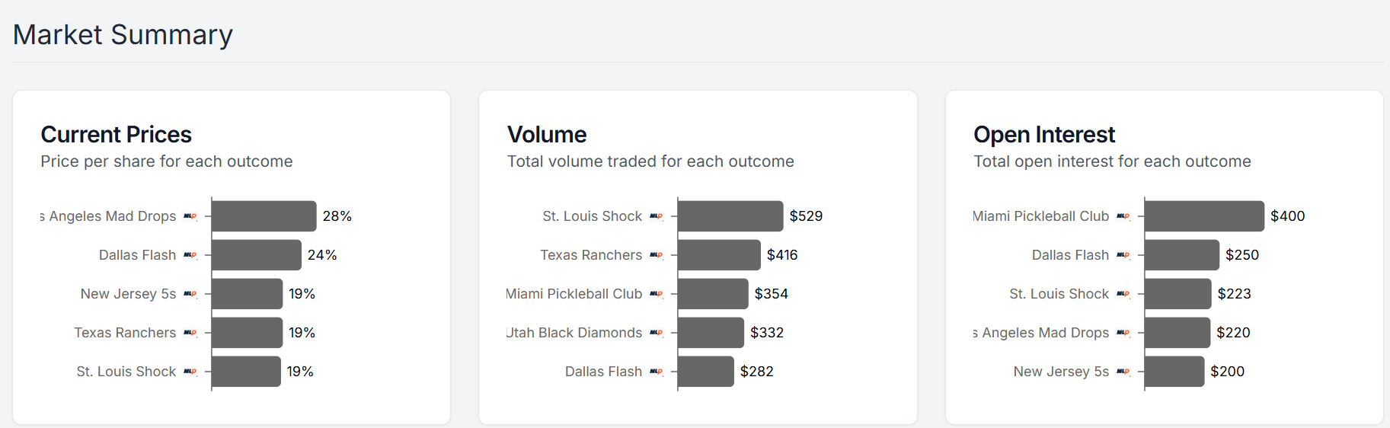Click the Dallas Flash label in Volume chart
This screenshot has height=428, width=1390.
(603, 372)
